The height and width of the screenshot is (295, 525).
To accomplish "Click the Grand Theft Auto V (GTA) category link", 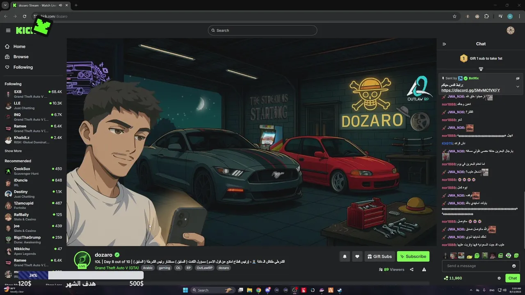I will (116, 268).
